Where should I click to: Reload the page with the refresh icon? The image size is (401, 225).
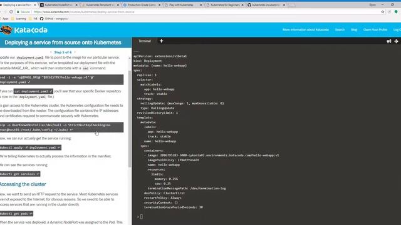point(11,12)
